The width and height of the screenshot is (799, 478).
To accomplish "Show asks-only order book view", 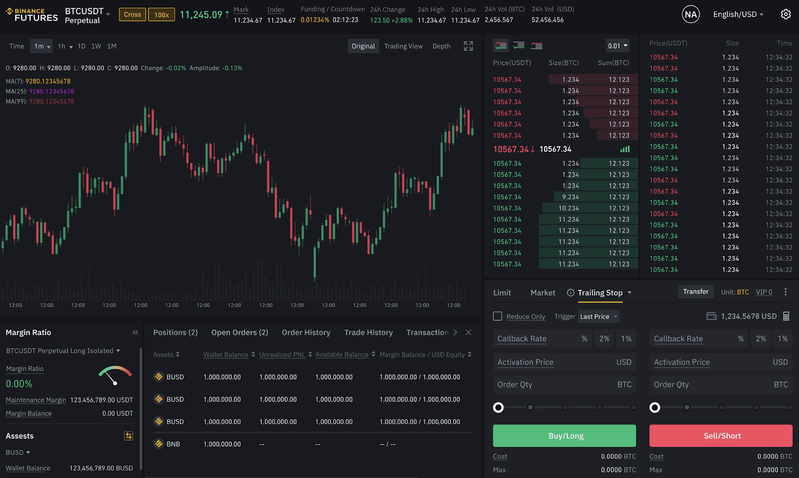I will coord(537,45).
